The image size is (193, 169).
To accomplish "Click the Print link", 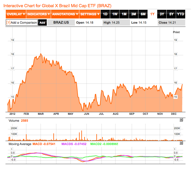I will point(176,32).
